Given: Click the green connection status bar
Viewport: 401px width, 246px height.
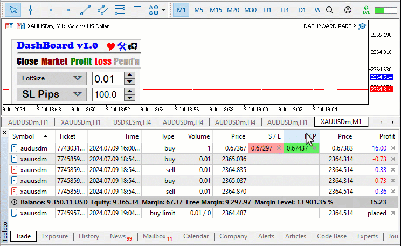Looking at the screenshot, I should click(386, 10).
